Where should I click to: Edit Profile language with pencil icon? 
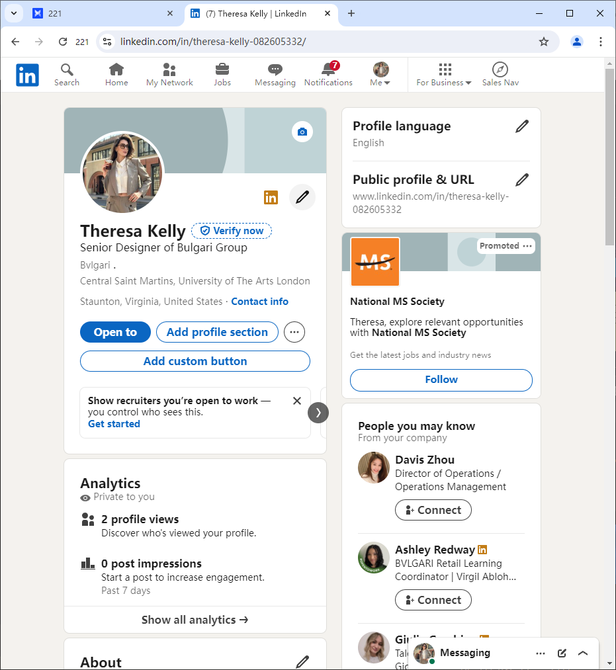coord(522,126)
